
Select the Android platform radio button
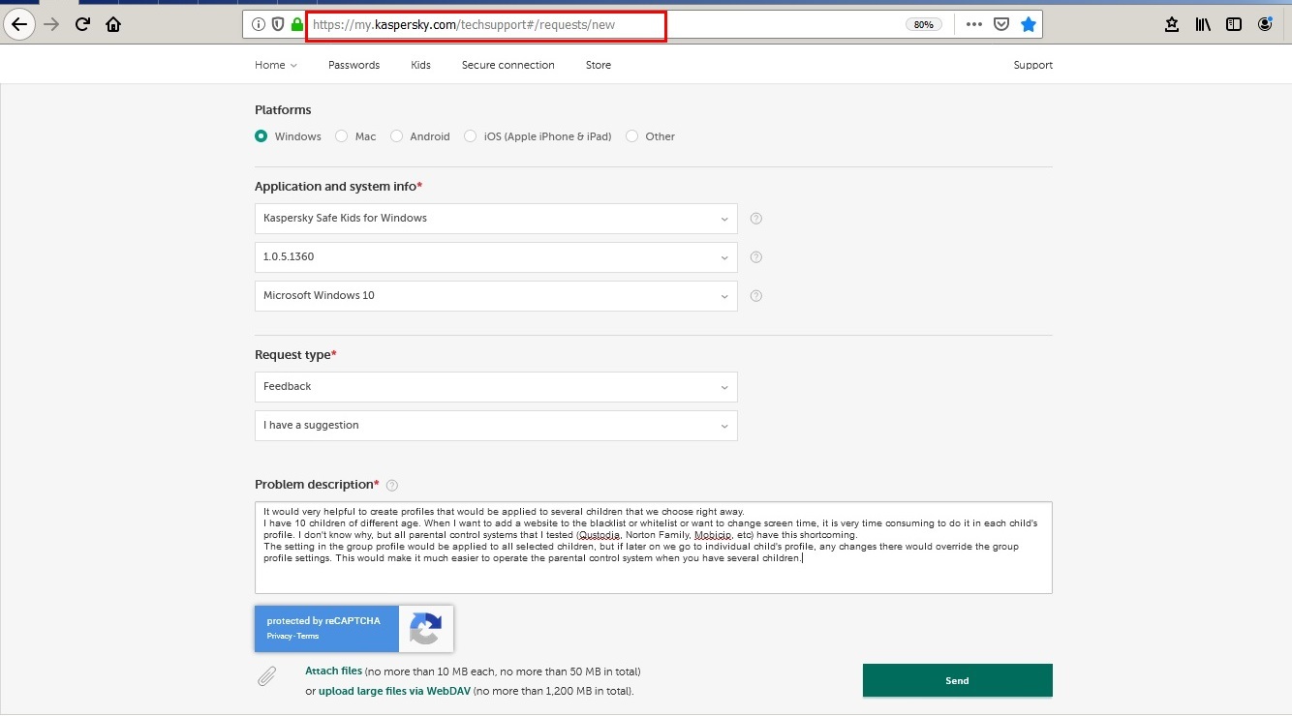pos(396,136)
